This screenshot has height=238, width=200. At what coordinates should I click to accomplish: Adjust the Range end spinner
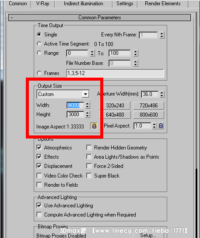tap(136, 53)
